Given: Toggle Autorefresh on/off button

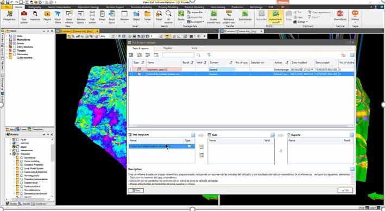Looking at the screenshot, I should (x=276, y=17).
